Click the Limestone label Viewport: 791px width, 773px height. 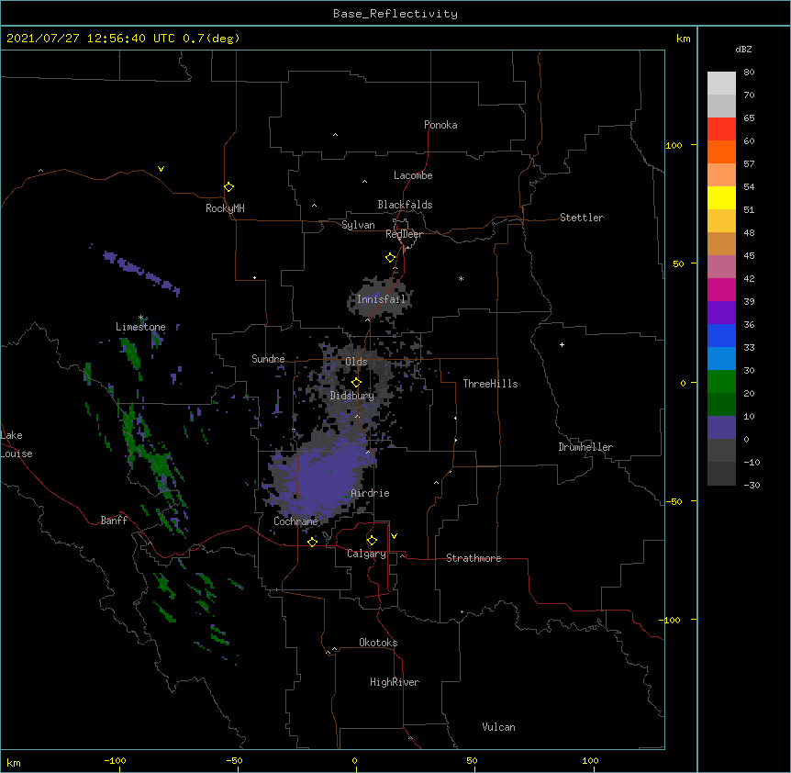click(x=140, y=327)
